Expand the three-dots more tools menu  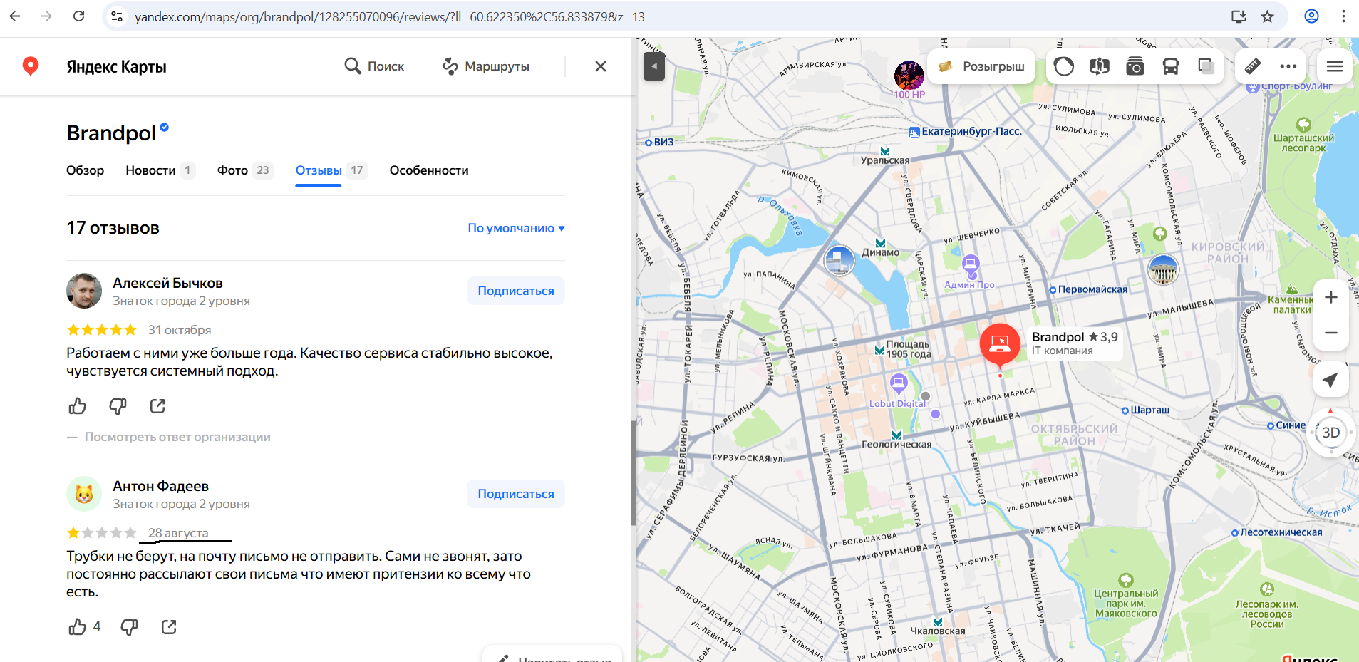point(1288,66)
